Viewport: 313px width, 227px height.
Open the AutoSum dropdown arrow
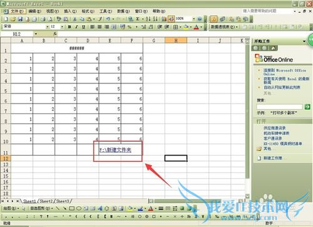pos(143,19)
